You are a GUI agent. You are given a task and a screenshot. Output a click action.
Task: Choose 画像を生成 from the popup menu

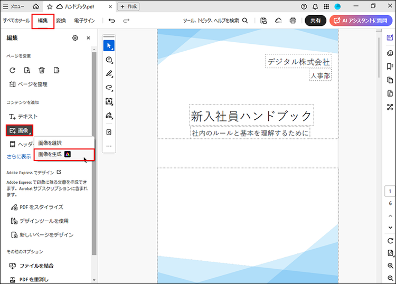click(x=54, y=154)
